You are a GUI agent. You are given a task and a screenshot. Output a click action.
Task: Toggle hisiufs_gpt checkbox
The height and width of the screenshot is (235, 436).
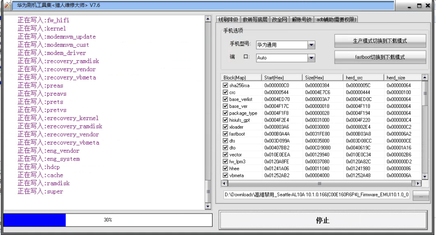[225, 120]
